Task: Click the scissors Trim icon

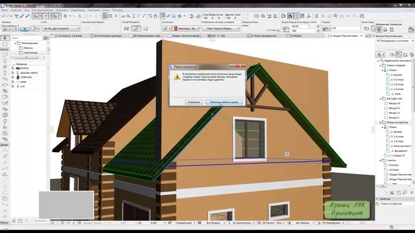Action: (x=123, y=16)
